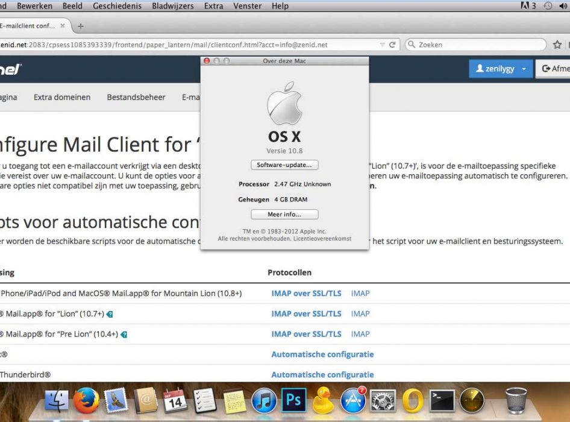The width and height of the screenshot is (570, 422).
Task: Go to Extra domeinen in cPanel nav
Action: pyautogui.click(x=62, y=97)
